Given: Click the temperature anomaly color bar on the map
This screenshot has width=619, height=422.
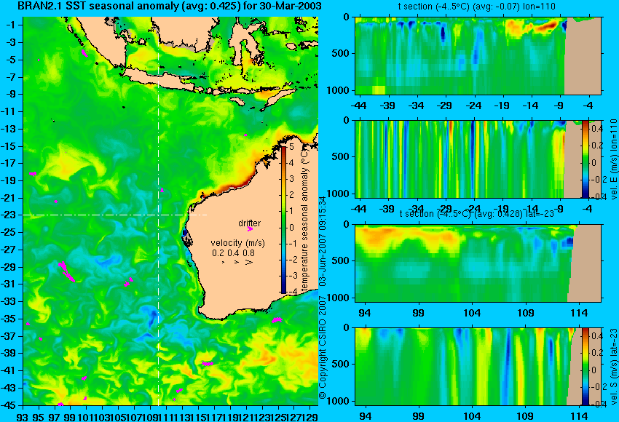Looking at the screenshot, I should (283, 220).
